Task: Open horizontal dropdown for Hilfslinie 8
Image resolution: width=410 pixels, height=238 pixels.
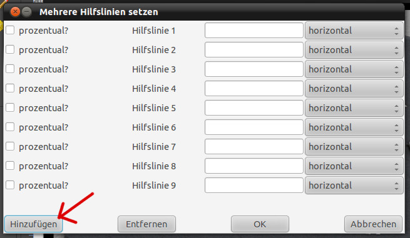Action: click(x=354, y=166)
